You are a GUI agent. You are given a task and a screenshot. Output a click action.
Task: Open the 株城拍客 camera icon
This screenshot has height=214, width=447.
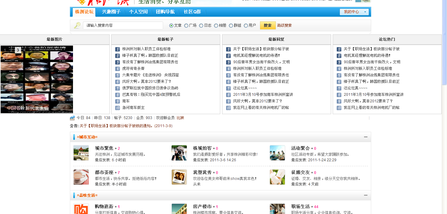click(x=179, y=153)
